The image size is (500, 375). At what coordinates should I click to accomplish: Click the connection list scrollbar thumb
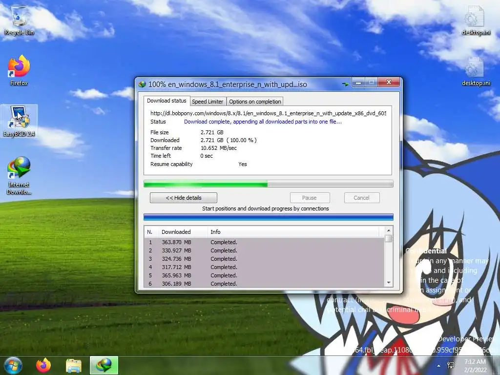pos(388,238)
